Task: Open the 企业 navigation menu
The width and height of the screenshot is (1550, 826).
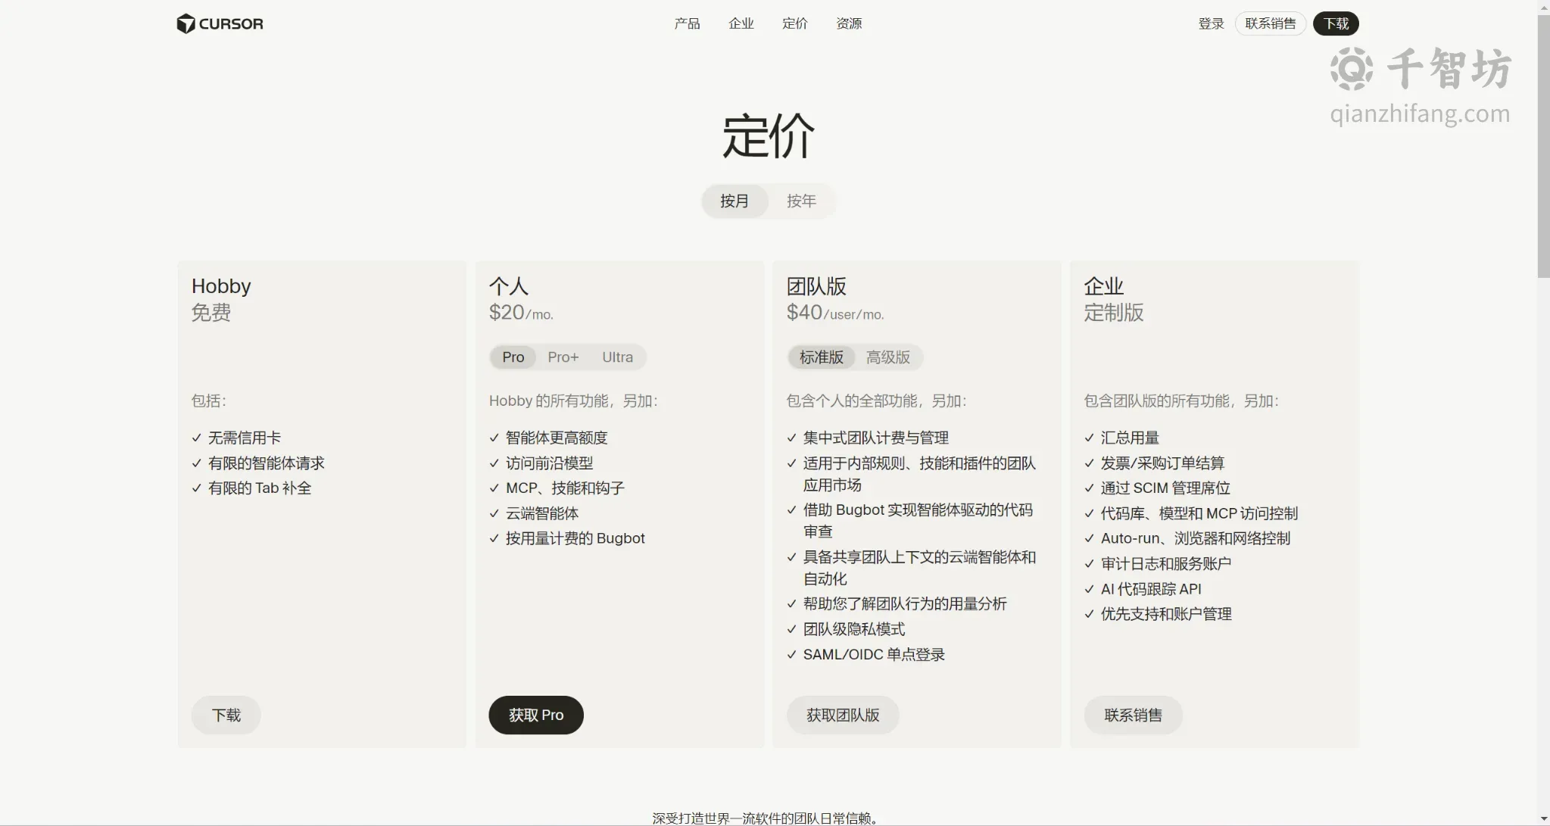Action: point(741,23)
